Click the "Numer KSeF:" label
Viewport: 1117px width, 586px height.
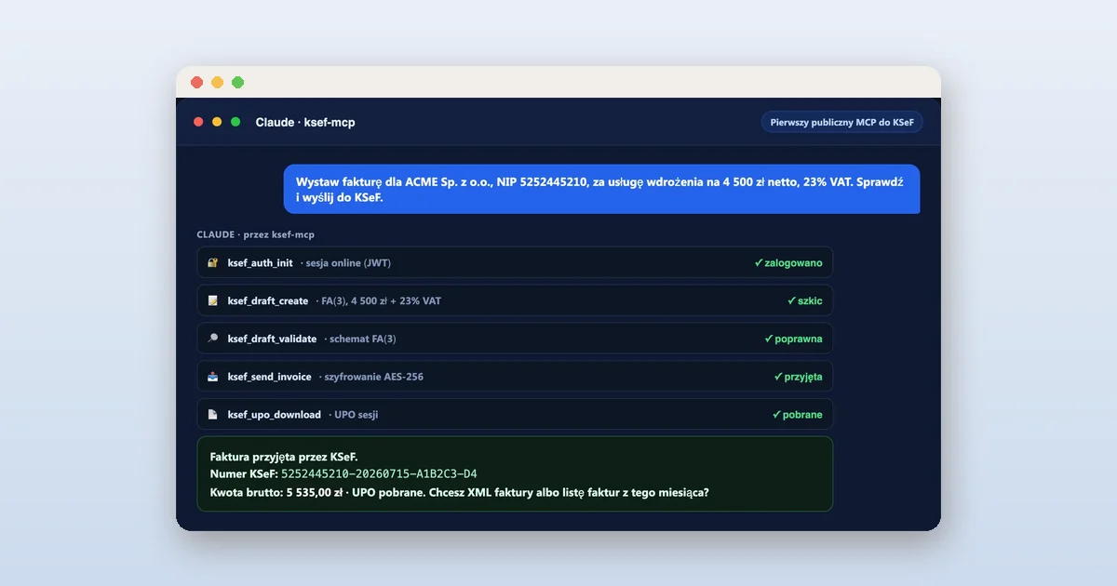[244, 474]
